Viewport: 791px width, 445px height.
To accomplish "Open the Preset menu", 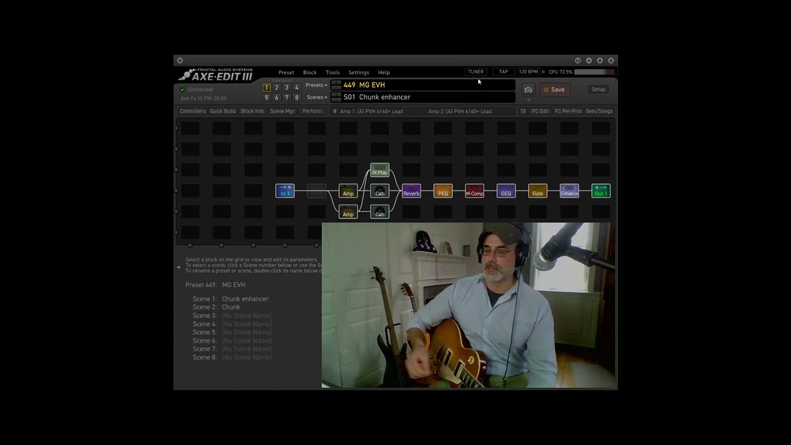I will [286, 72].
